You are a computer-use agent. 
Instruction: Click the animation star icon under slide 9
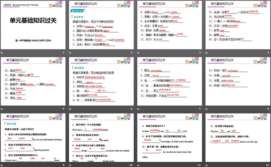(2, 165)
